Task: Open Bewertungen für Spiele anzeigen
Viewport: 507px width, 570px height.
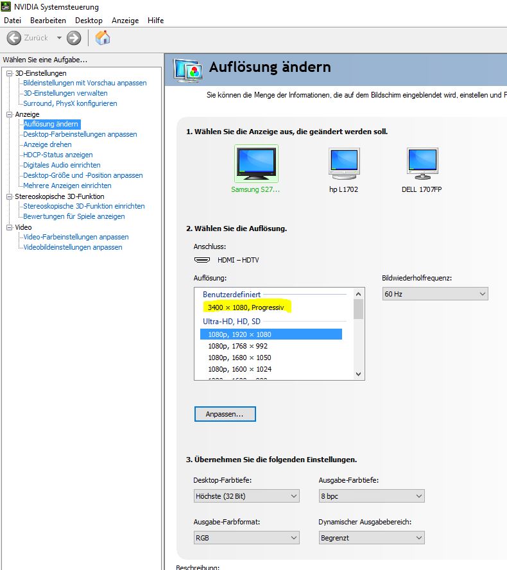Action: pos(74,216)
